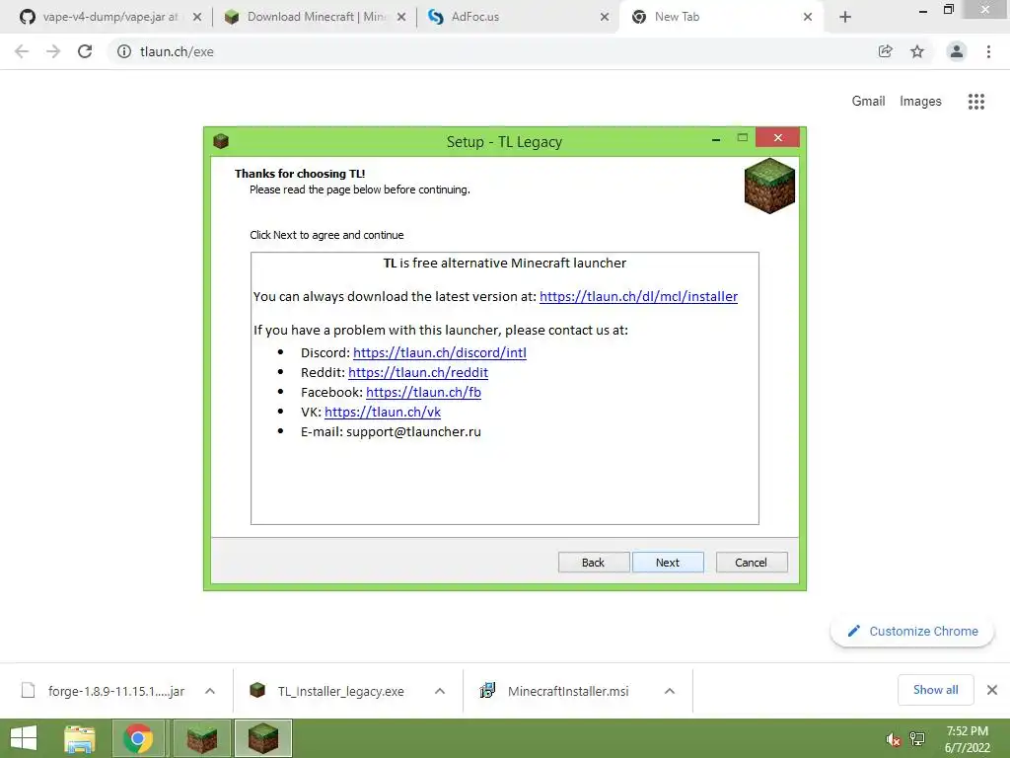Viewport: 1010px width, 758px height.
Task: Open the Chrome profile avatar
Action: tap(957, 51)
